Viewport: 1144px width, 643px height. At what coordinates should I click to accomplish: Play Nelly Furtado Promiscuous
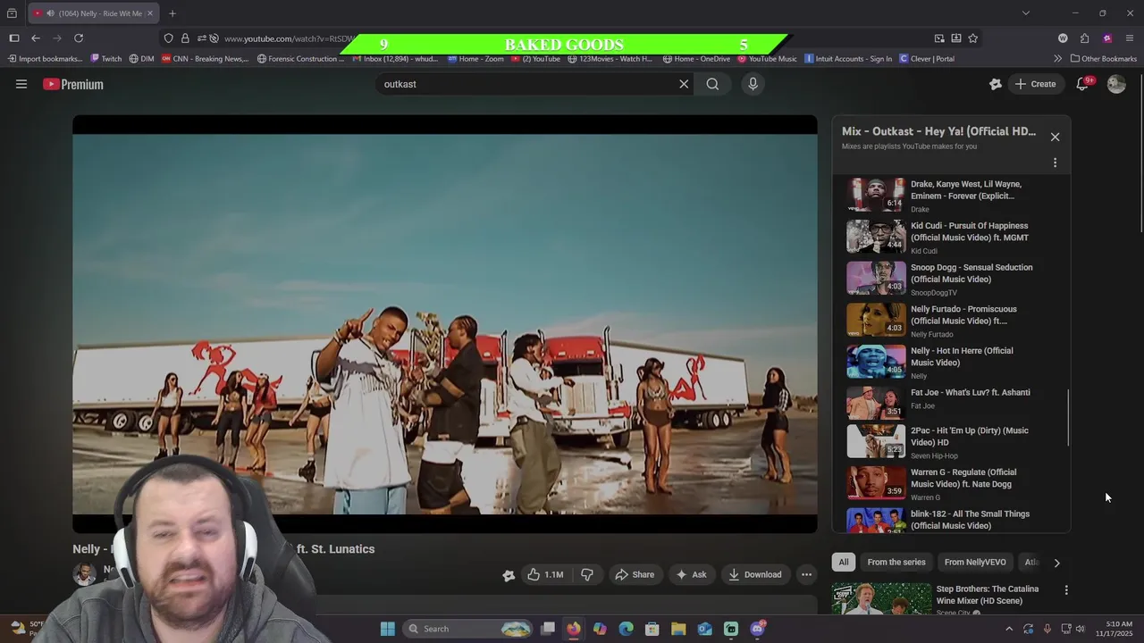tap(947, 320)
